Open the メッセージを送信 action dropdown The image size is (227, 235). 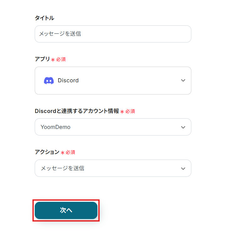coord(113,168)
